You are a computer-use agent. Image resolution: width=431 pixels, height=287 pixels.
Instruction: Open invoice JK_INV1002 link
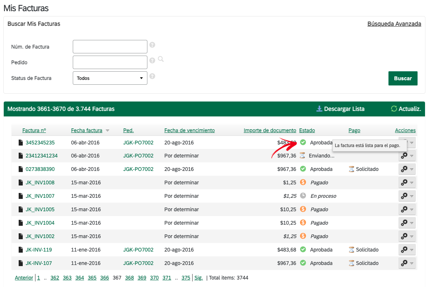[x=40, y=236]
